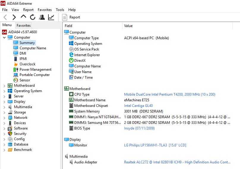
Task: Click the Report button in toolbar
Action: click(x=71, y=17)
